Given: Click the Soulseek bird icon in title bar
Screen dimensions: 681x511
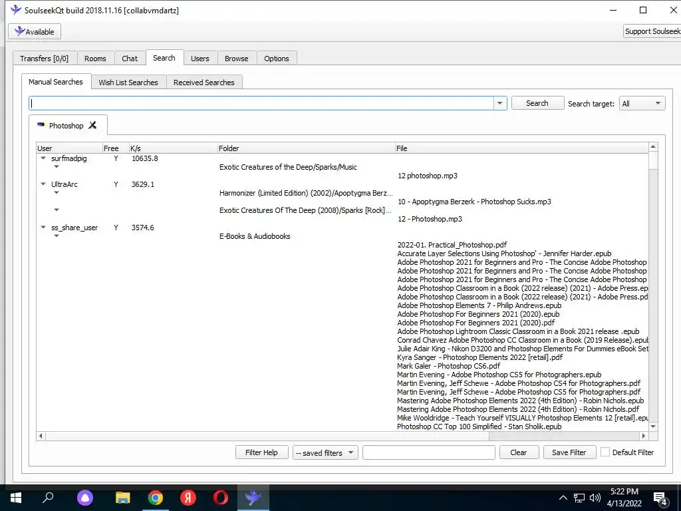Looking at the screenshot, I should 16,9.
